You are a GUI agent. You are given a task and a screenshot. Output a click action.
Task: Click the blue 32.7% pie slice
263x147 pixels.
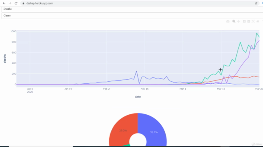(154, 132)
